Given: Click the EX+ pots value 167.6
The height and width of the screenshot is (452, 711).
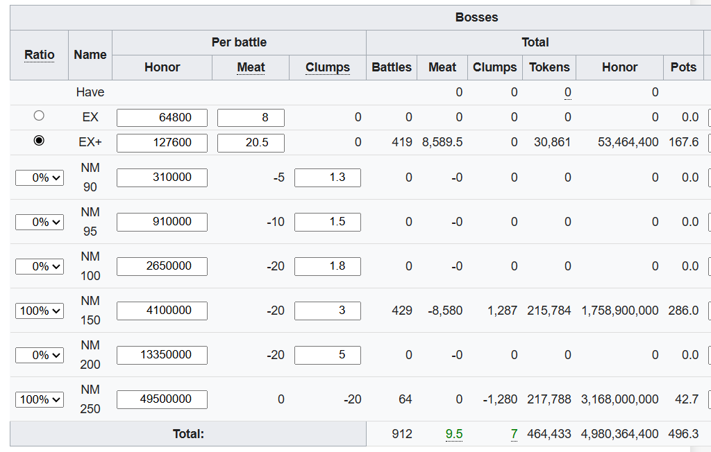Looking at the screenshot, I should [x=683, y=142].
